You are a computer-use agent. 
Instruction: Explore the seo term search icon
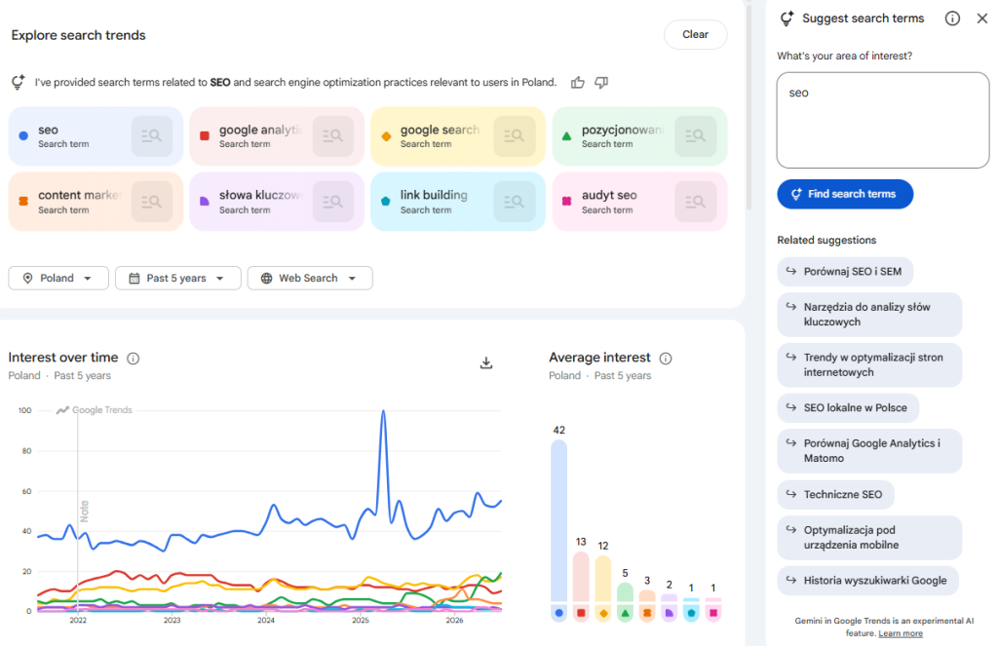click(152, 136)
